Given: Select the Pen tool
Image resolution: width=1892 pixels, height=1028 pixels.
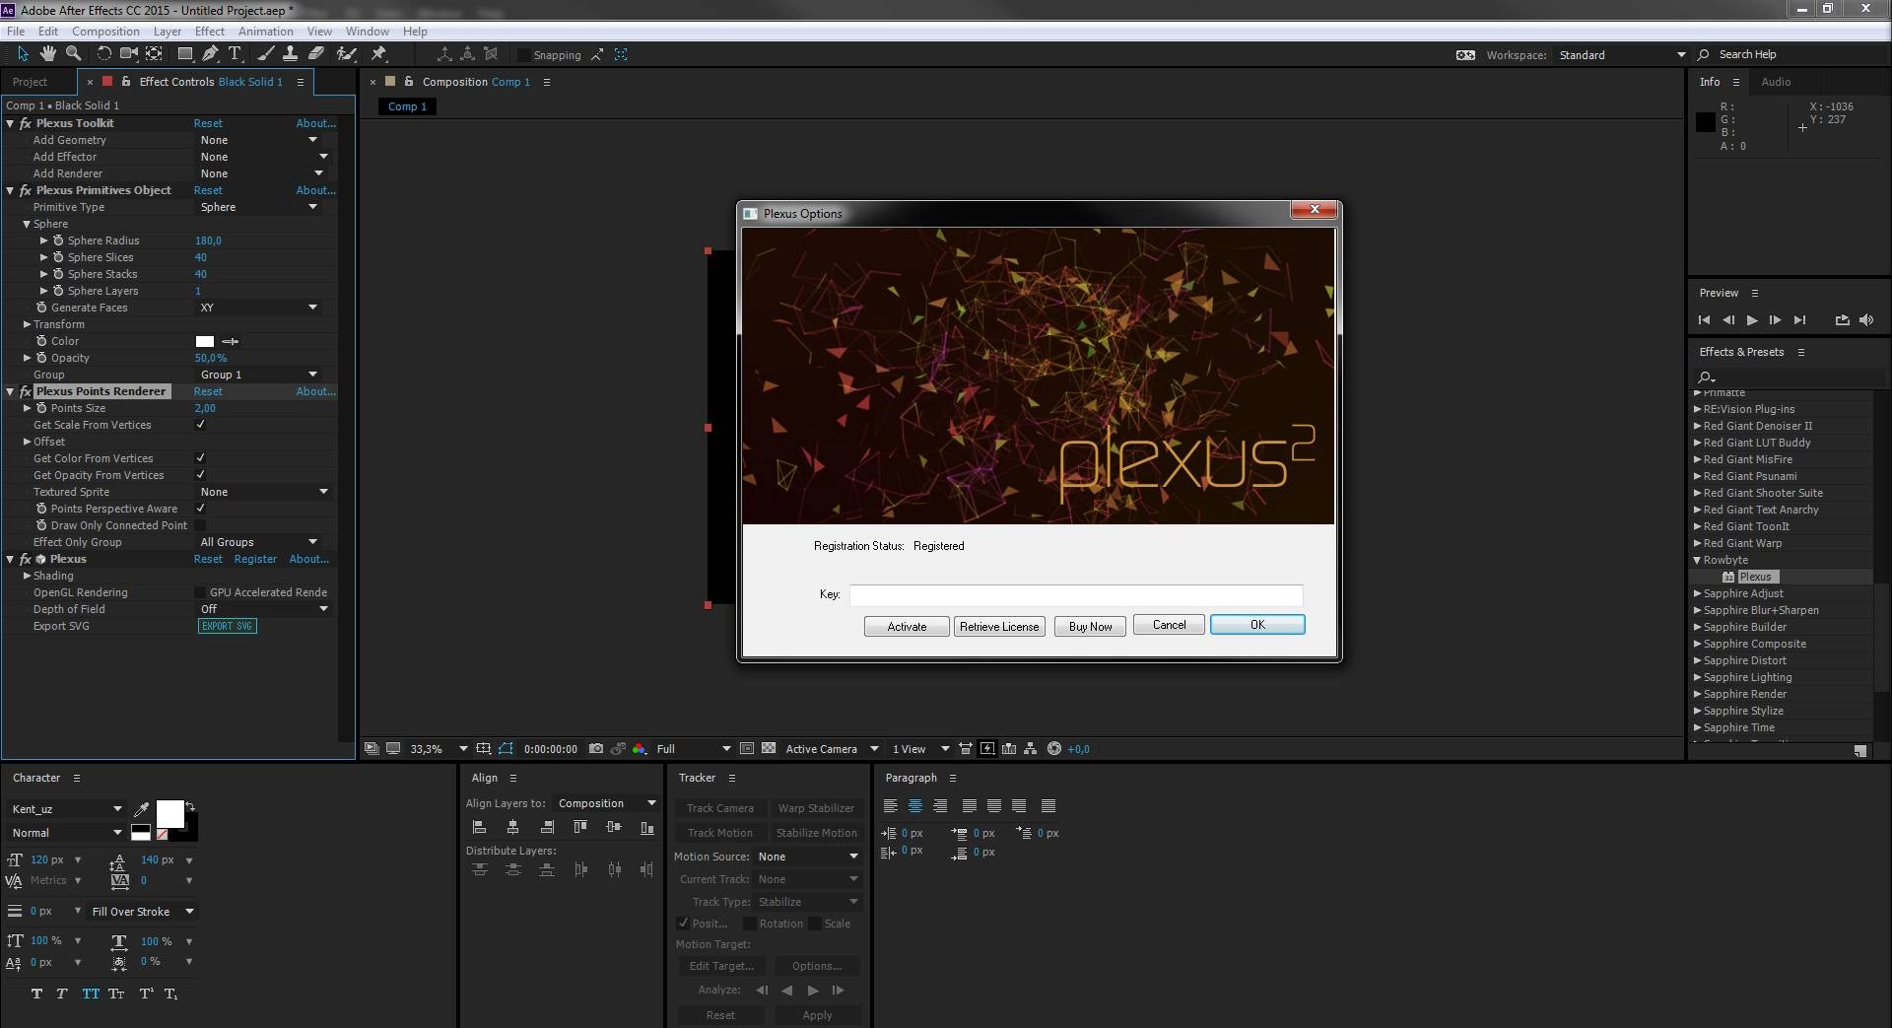Looking at the screenshot, I should click(x=210, y=53).
